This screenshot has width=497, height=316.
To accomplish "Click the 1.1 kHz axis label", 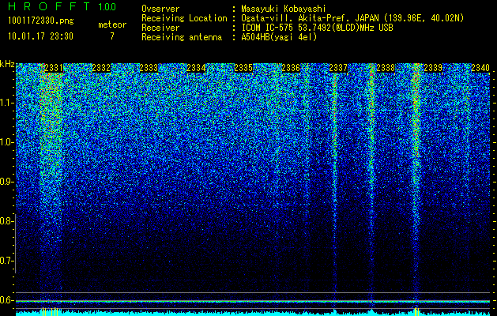I will (x=7, y=103).
